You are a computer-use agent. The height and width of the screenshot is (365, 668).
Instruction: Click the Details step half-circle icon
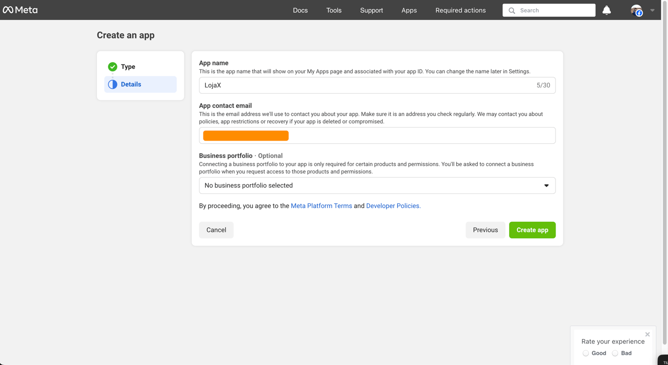click(x=112, y=84)
